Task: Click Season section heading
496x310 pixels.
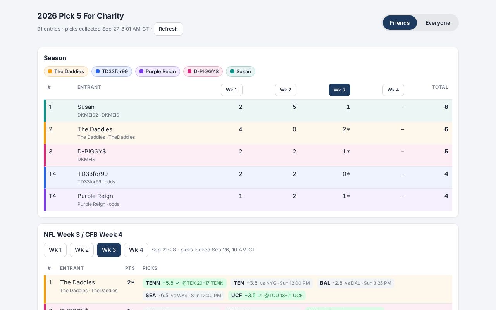Action: [x=55, y=58]
